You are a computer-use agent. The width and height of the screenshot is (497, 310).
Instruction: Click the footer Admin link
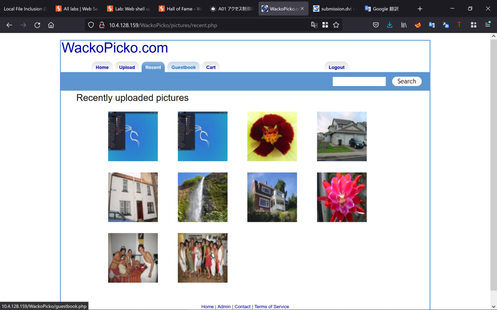pyautogui.click(x=224, y=307)
